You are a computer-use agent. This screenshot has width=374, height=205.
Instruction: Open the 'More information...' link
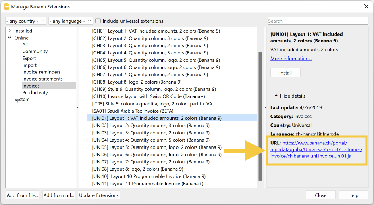coord(291,58)
